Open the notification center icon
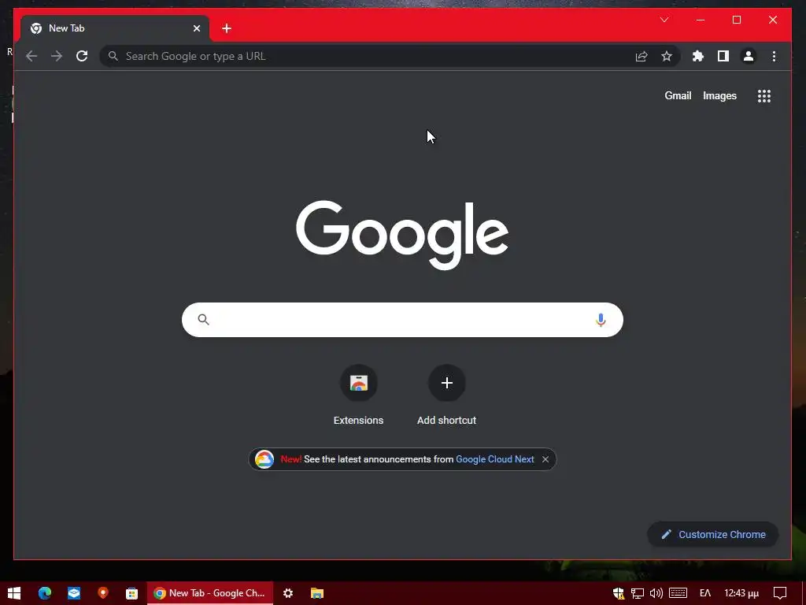Viewport: 806px width, 605px height. [780, 593]
